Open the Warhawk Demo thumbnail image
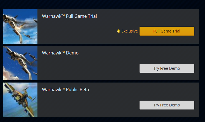 tap(20, 63)
